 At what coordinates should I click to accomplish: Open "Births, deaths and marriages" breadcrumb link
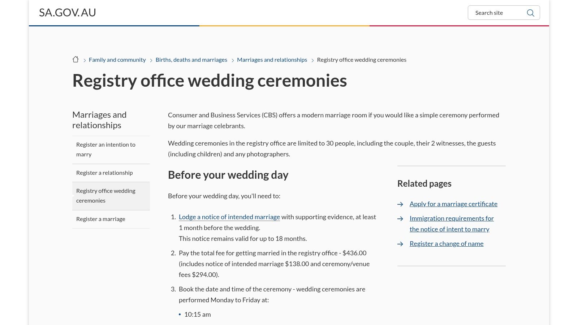pyautogui.click(x=191, y=60)
